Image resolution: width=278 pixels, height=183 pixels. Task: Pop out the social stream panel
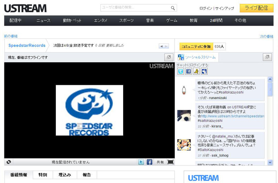coord(267,57)
